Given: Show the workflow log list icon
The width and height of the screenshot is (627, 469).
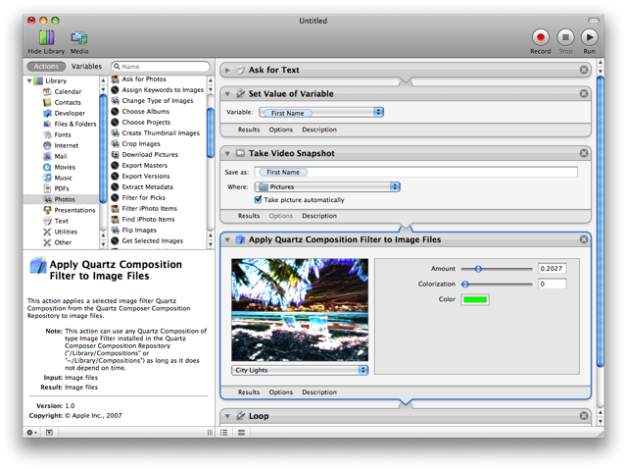Looking at the screenshot, I should pos(224,433).
